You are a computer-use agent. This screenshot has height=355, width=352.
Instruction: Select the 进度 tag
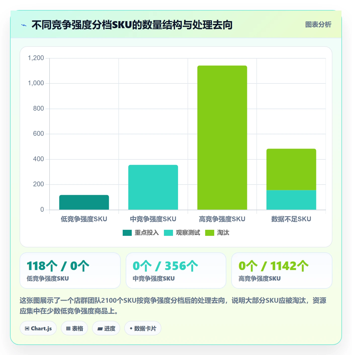coord(106,328)
